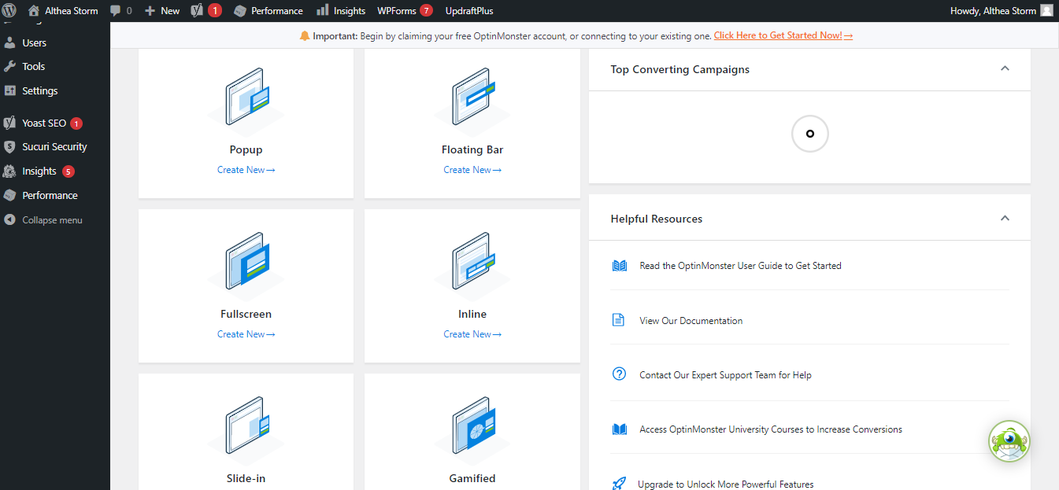Collapse the Helpful Resources panel

(x=1005, y=218)
